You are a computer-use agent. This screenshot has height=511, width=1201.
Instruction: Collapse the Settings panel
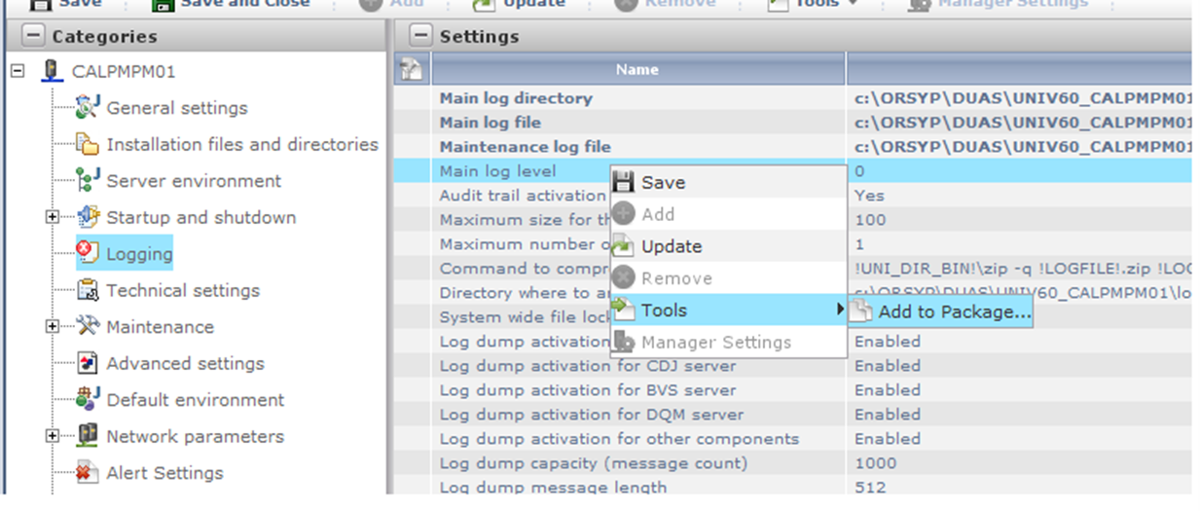point(421,36)
